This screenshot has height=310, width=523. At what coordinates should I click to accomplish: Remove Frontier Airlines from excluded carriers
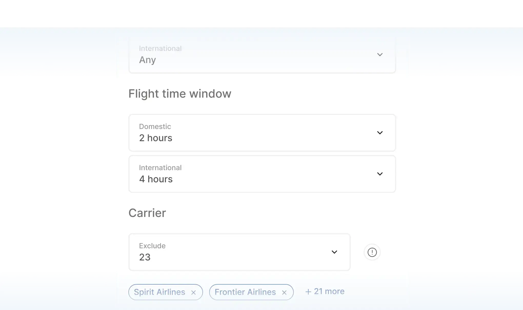click(x=285, y=292)
